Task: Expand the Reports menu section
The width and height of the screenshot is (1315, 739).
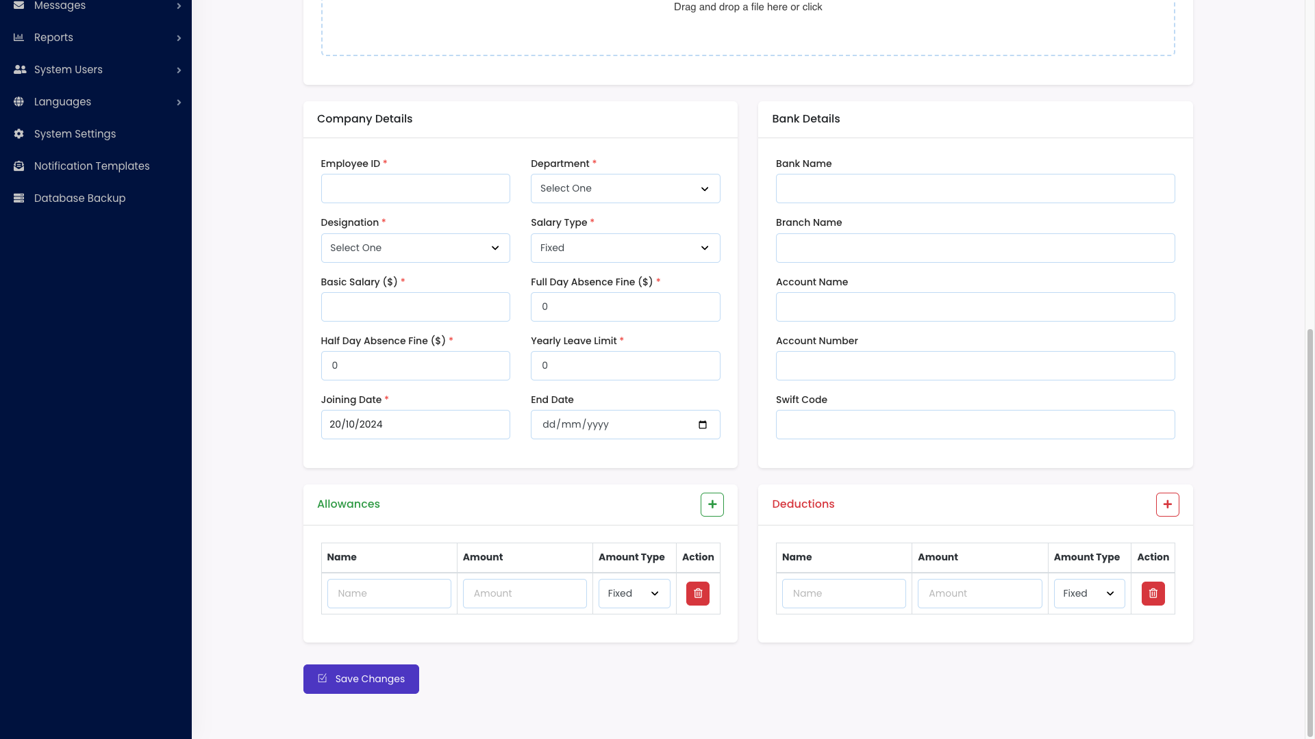Action: coord(179,37)
